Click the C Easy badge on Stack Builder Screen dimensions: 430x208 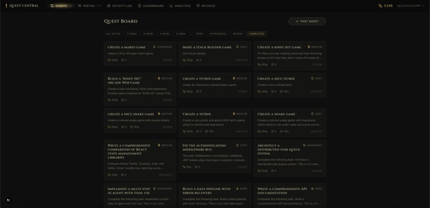pyautogui.click(x=242, y=47)
